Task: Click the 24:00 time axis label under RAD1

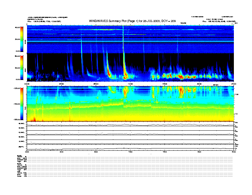Action: (233, 83)
